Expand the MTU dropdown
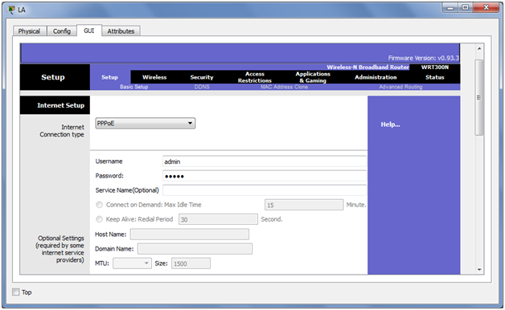 pos(132,263)
